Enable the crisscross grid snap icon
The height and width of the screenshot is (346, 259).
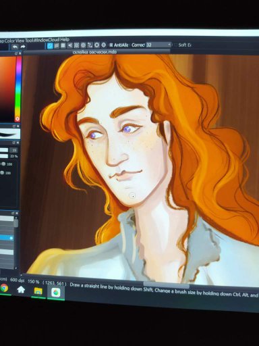point(63,45)
